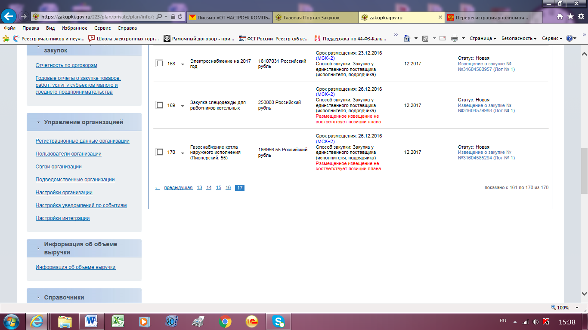Select the checkbox for row 170
The width and height of the screenshot is (588, 330).
(x=160, y=152)
